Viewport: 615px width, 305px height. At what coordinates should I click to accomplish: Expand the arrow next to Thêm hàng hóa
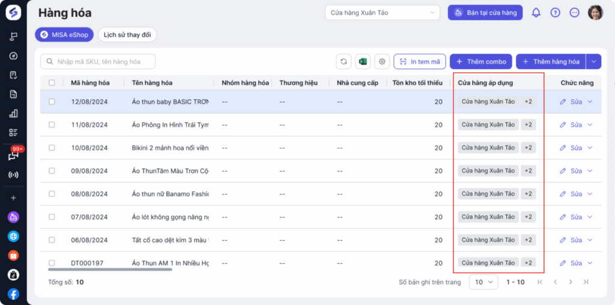coord(593,61)
